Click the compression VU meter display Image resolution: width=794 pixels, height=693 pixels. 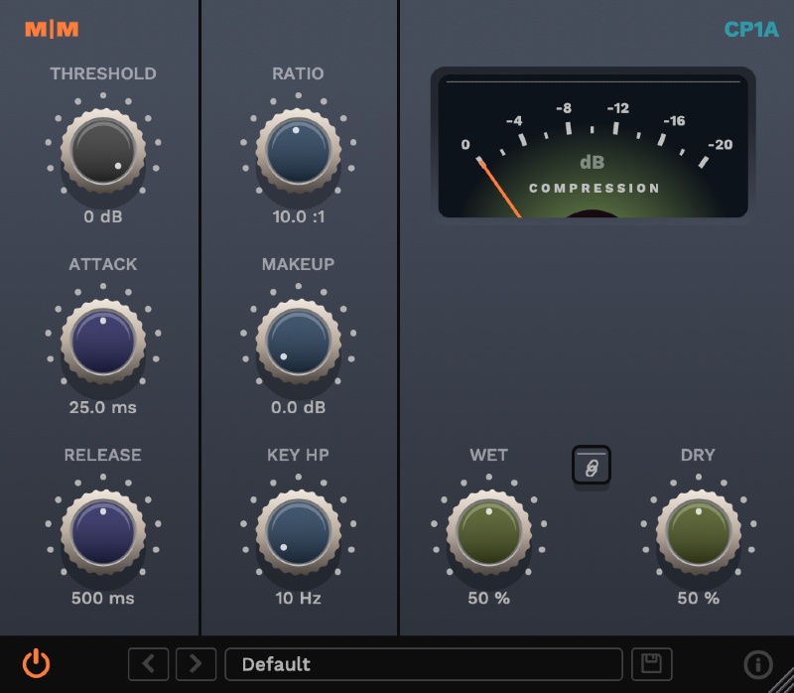[x=594, y=144]
